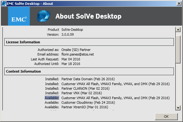Click the SolVe Desktop globe icon
183x122 pixels.
tap(43, 16)
